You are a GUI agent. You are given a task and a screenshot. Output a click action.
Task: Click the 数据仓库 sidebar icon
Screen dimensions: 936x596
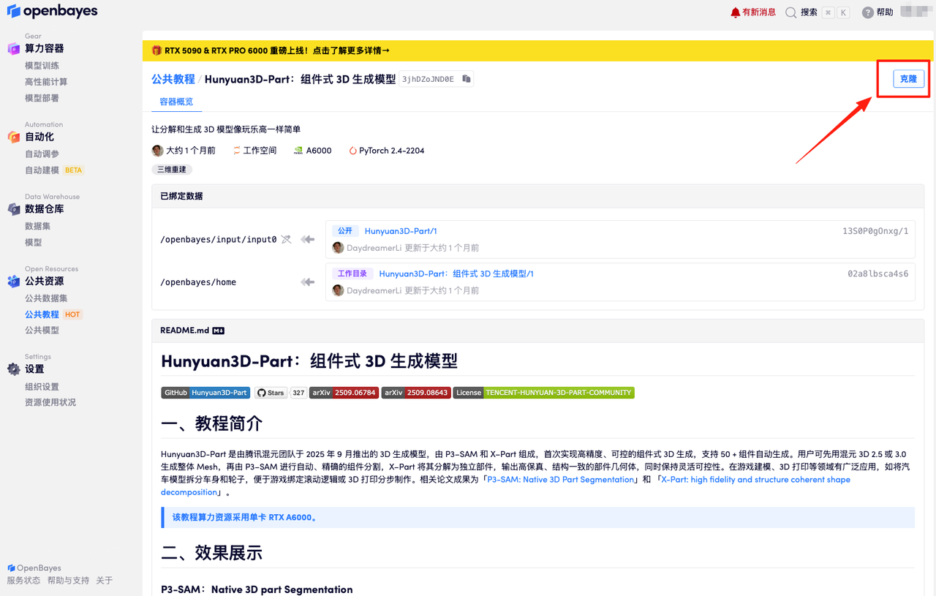(x=14, y=209)
